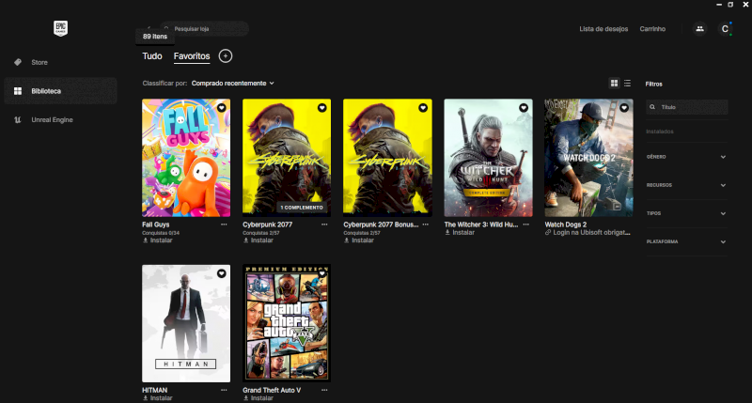Focus the Pesquisar loja search box
This screenshot has width=752, height=403.
(x=204, y=29)
